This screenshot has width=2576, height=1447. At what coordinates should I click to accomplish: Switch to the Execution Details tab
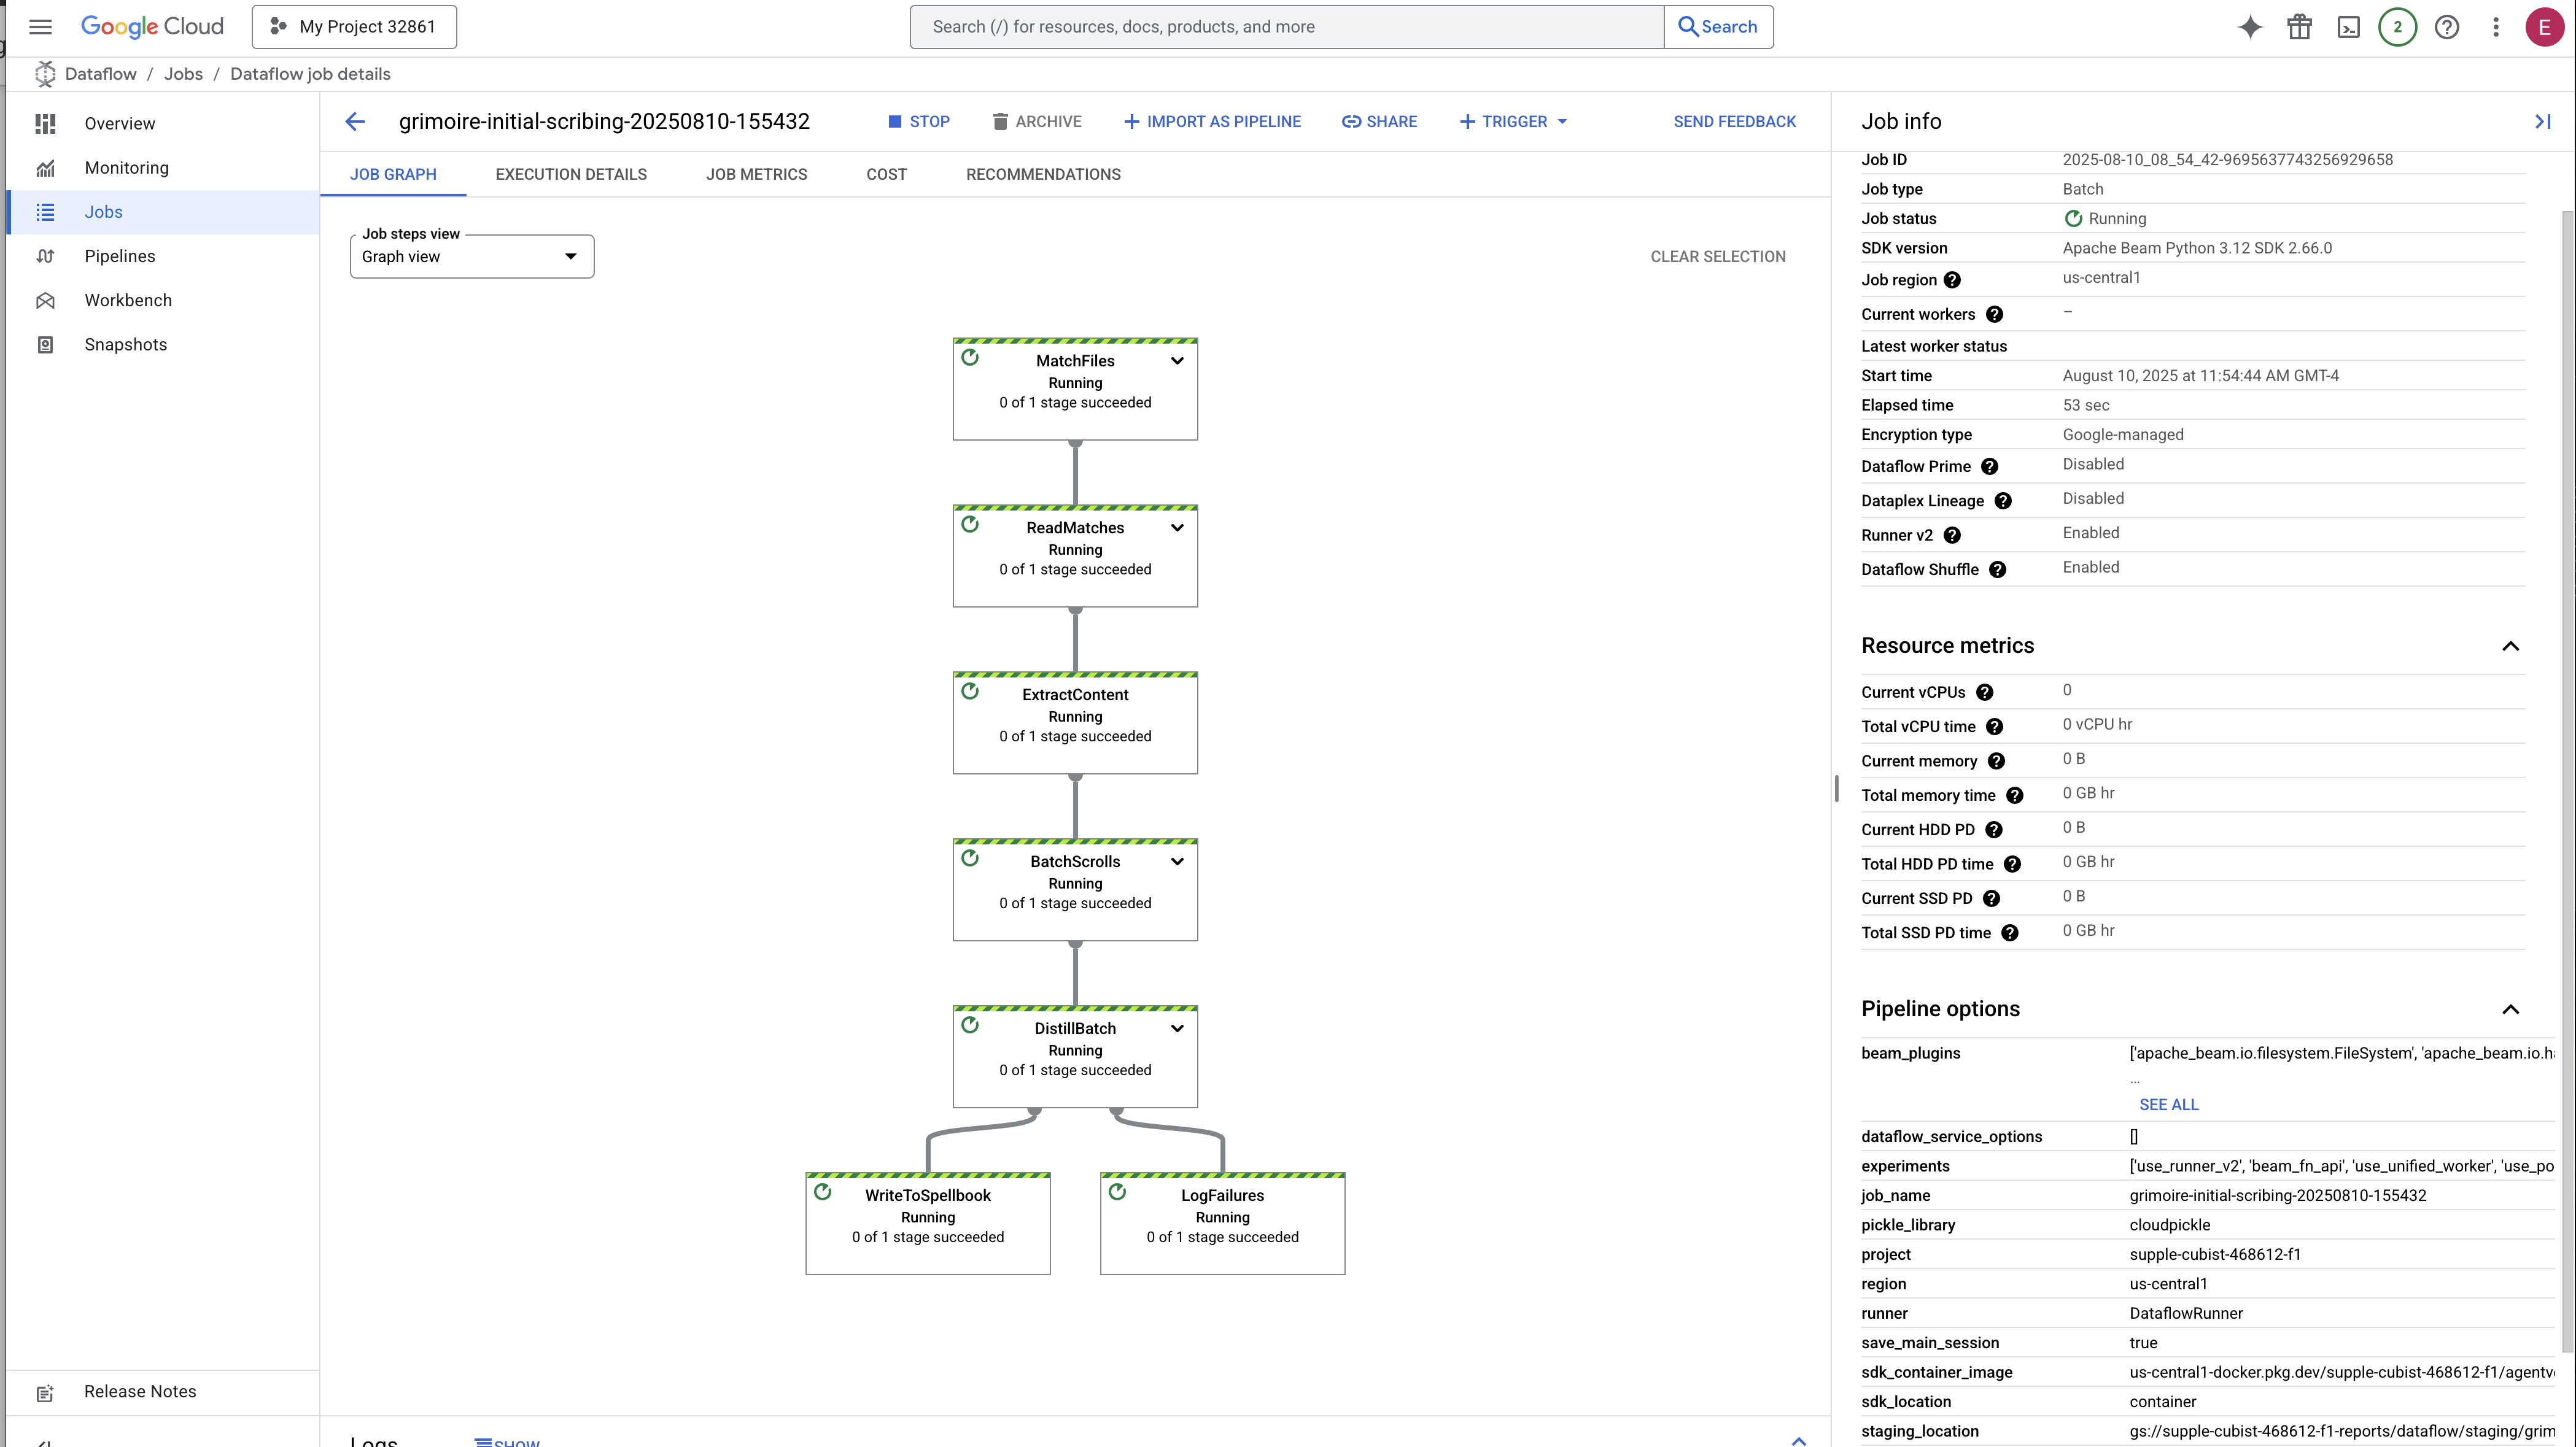(x=571, y=175)
